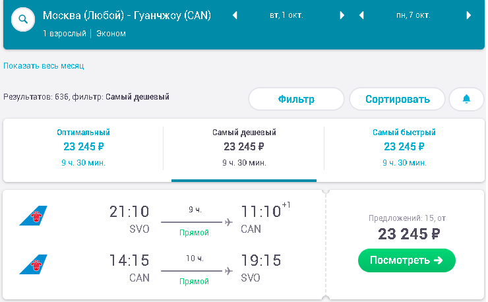Open search via magnifying glass icon

[x=23, y=19]
